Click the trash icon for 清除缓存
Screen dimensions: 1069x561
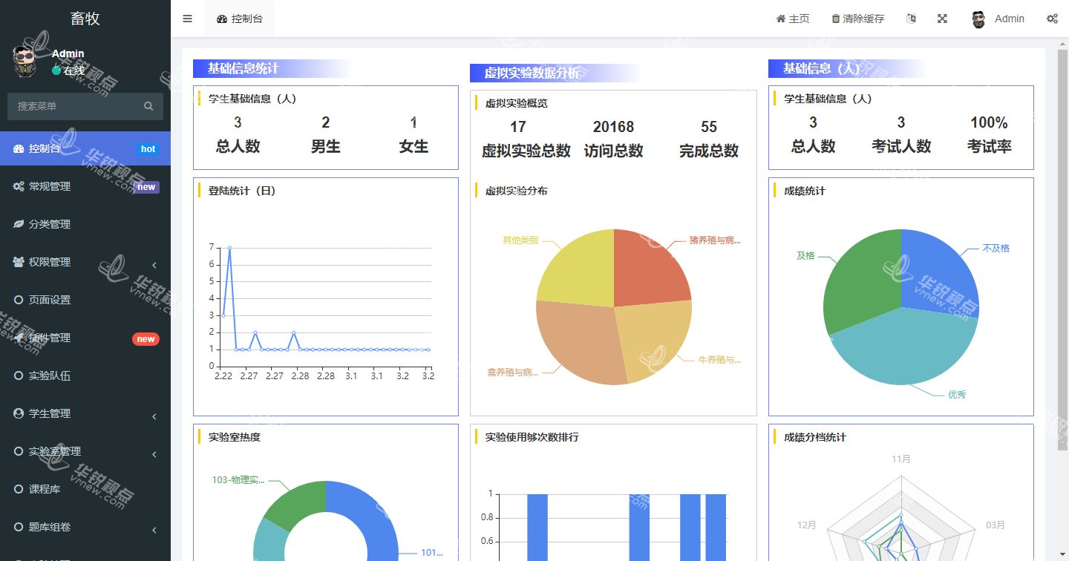(x=836, y=19)
